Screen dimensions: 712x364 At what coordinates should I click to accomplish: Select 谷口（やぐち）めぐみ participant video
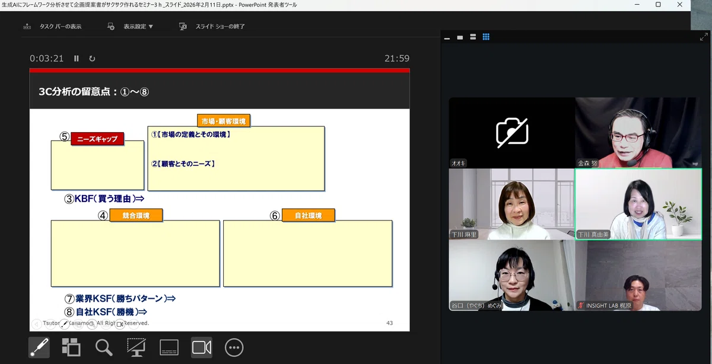[x=512, y=276]
